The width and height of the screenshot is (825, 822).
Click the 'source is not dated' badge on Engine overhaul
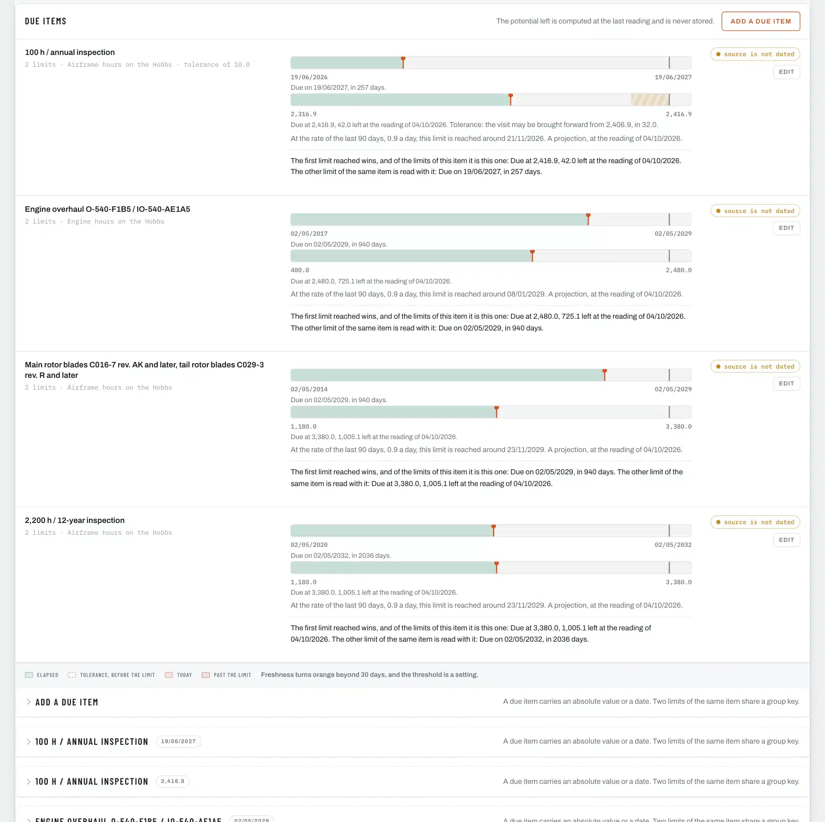pyautogui.click(x=755, y=211)
